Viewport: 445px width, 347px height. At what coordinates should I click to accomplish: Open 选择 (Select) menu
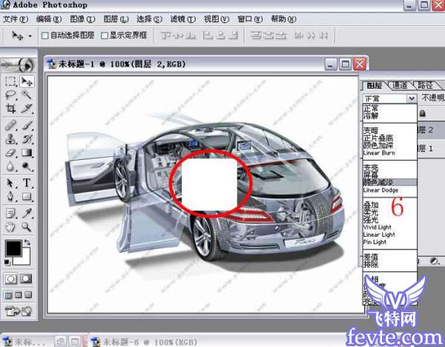[x=149, y=19]
